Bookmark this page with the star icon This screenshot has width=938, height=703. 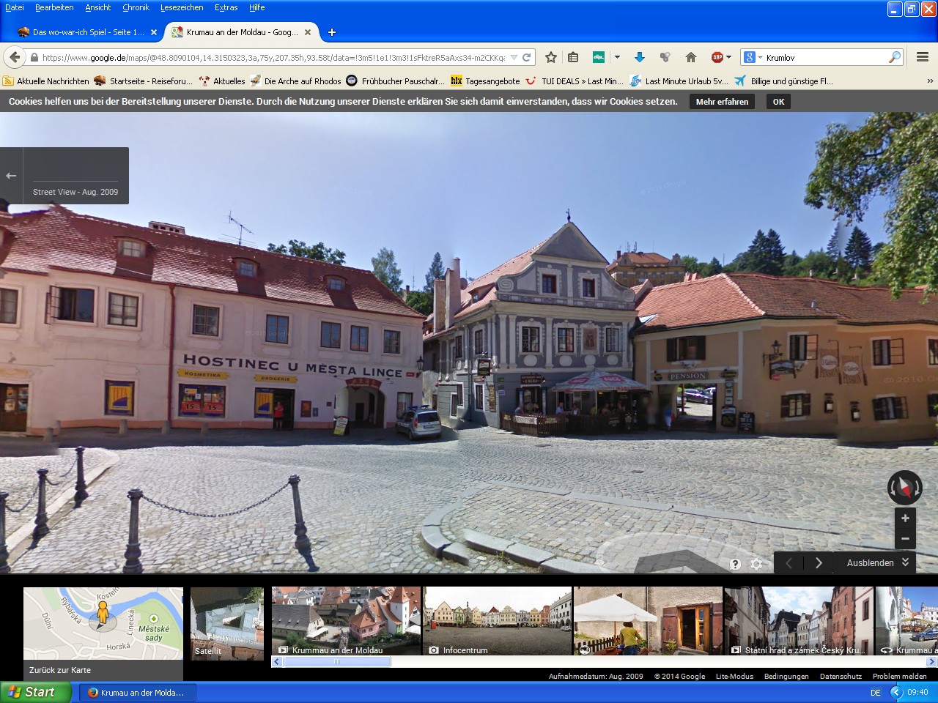click(x=551, y=57)
